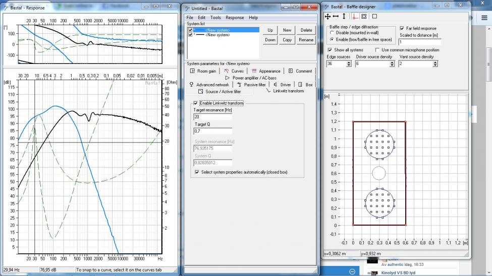Click the Vent source density value field
Image resolution: width=492 pixels, height=276 pixels.
[416, 63]
